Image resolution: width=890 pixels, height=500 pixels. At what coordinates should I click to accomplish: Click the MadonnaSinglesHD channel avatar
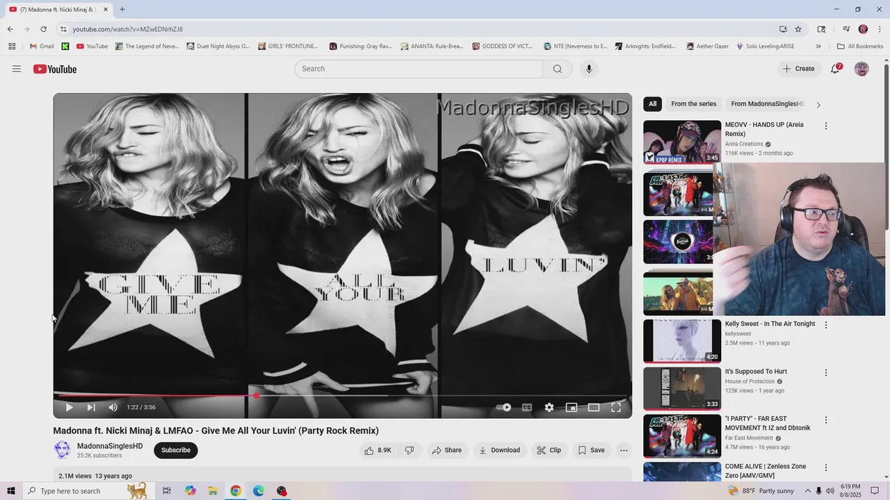click(63, 450)
